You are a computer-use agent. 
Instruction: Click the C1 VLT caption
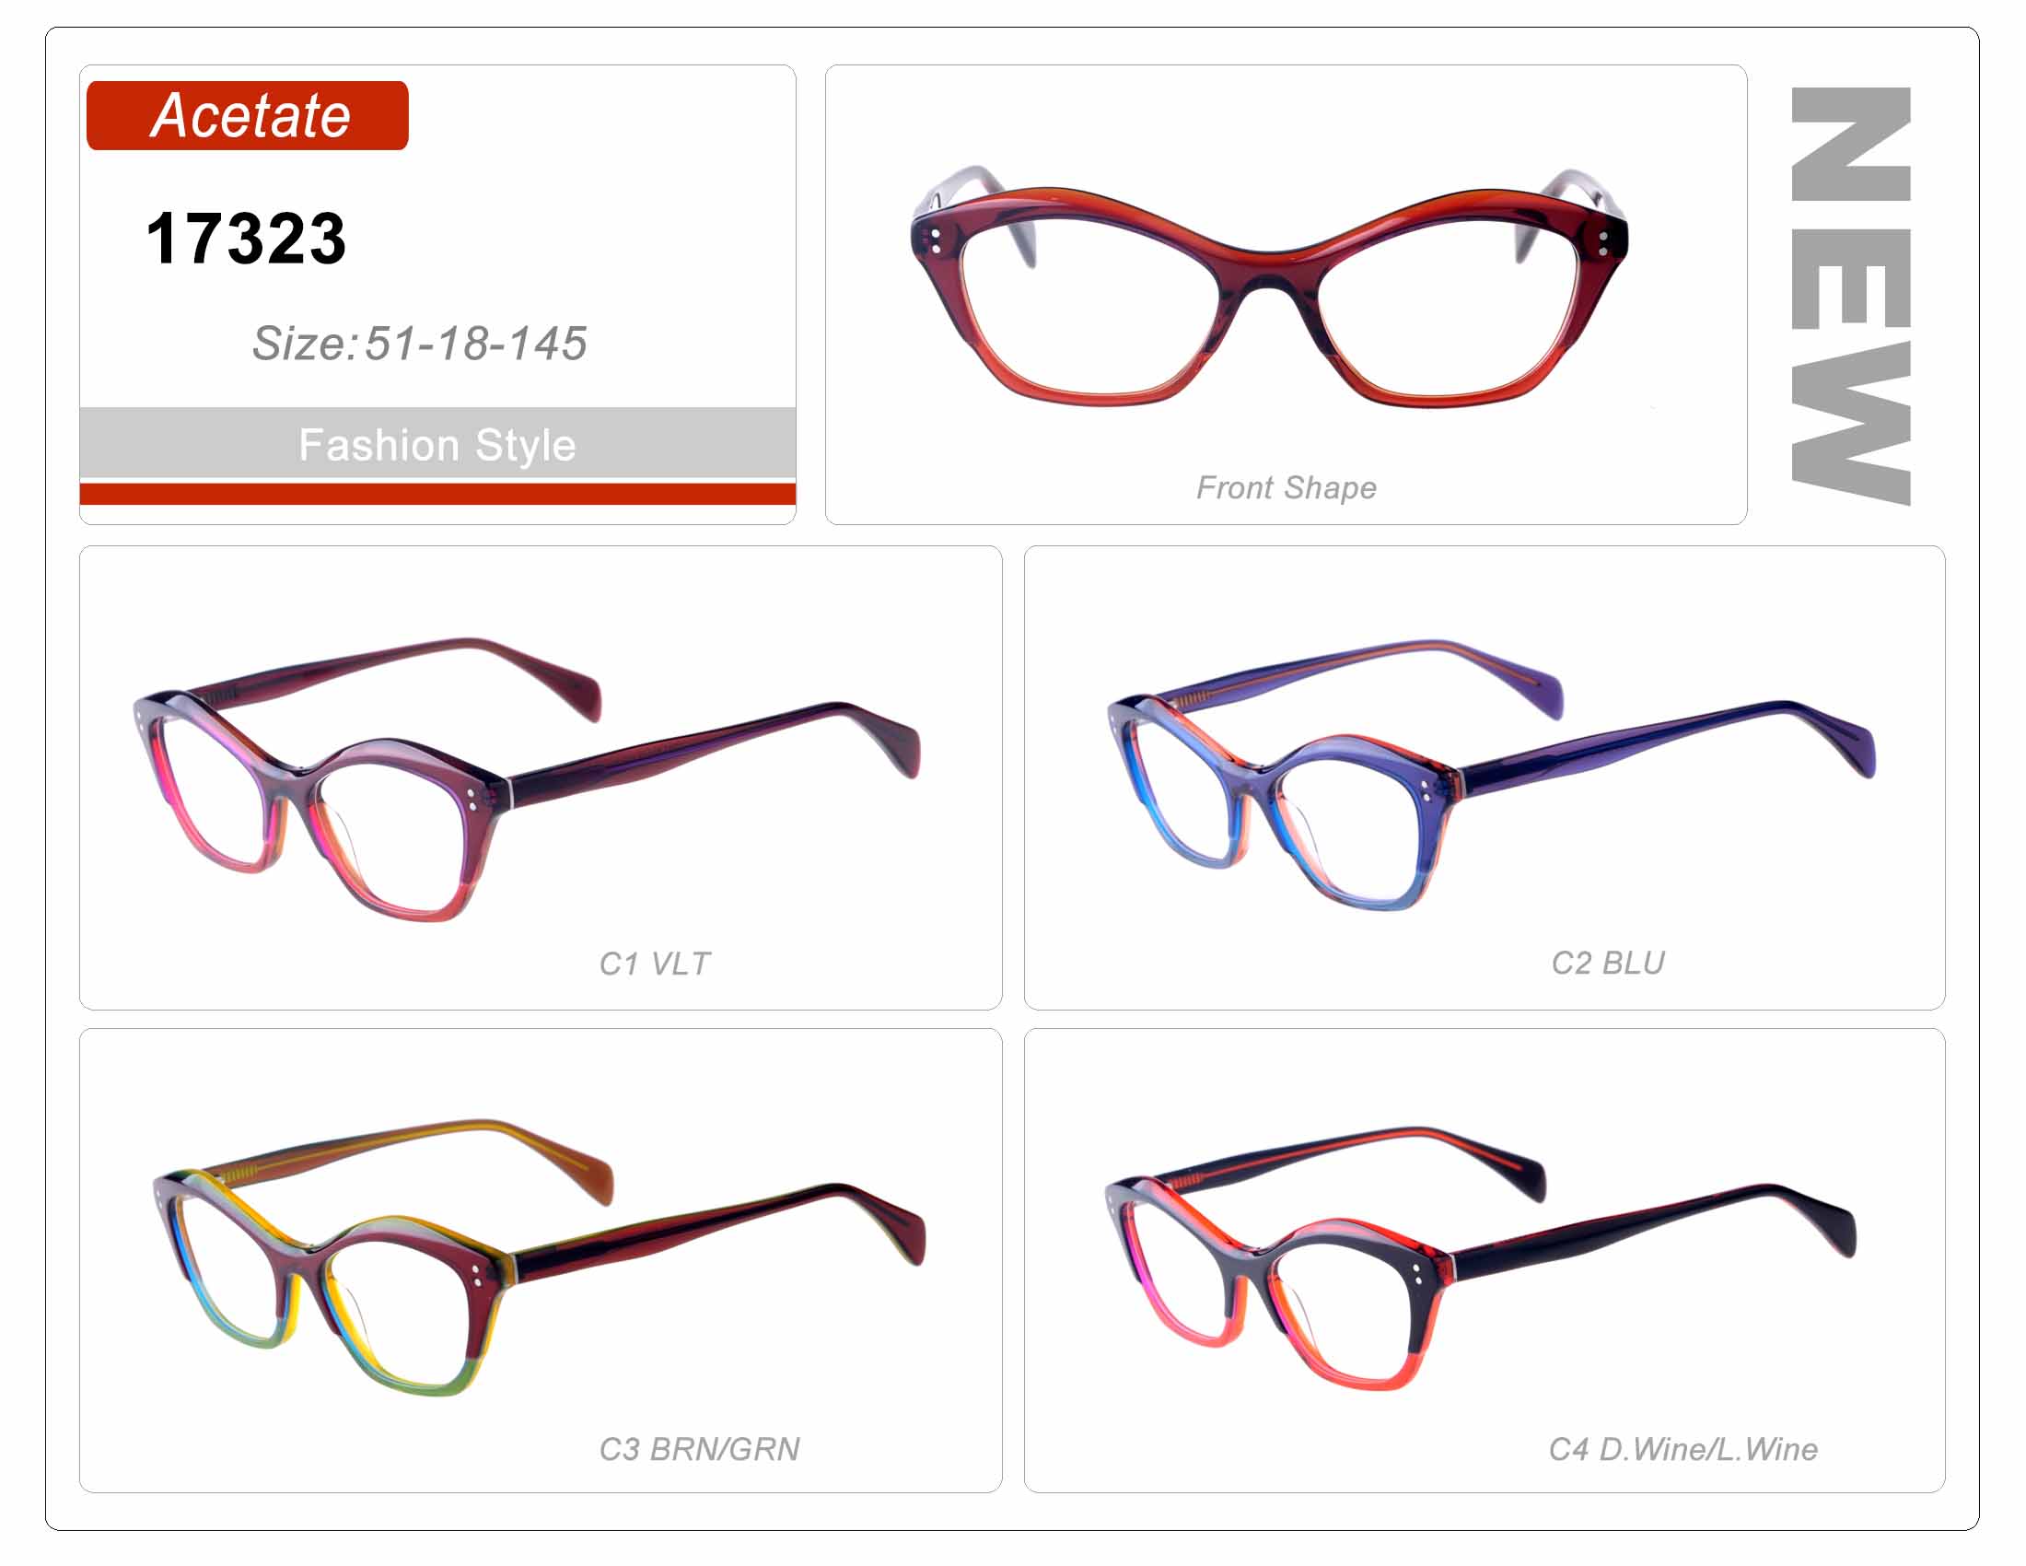pos(654,964)
